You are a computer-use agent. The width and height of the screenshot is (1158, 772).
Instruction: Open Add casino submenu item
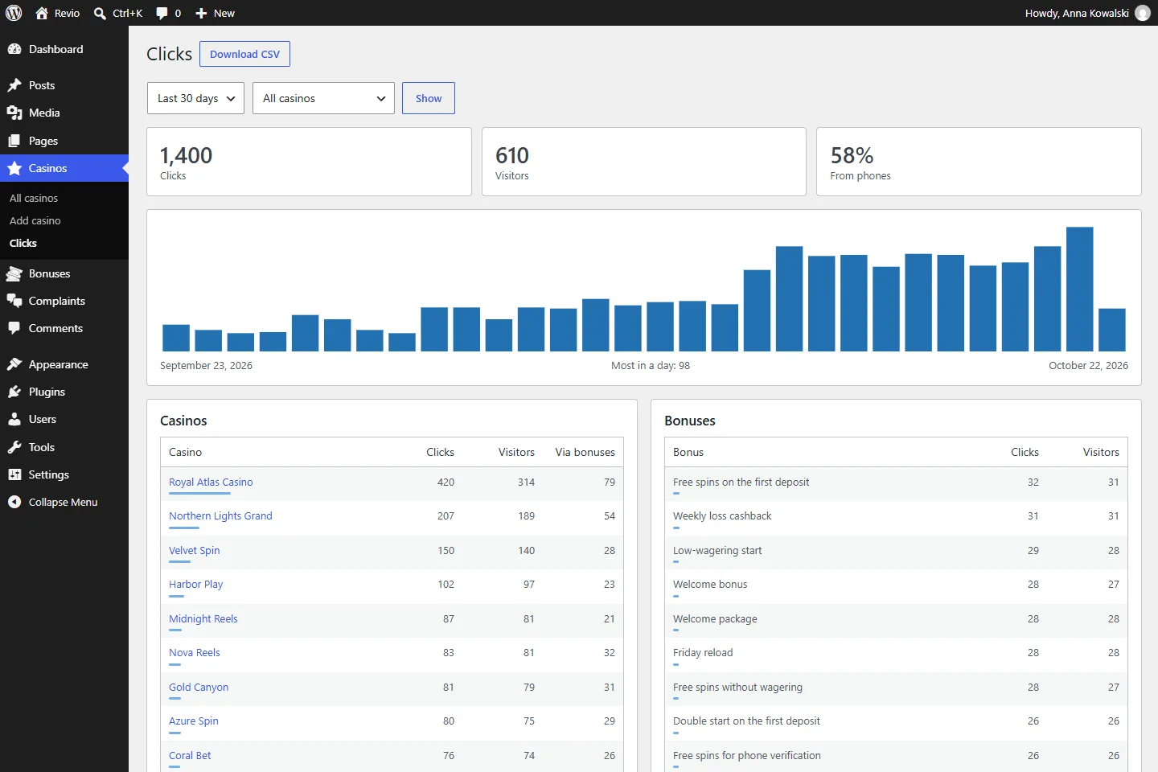[35, 220]
